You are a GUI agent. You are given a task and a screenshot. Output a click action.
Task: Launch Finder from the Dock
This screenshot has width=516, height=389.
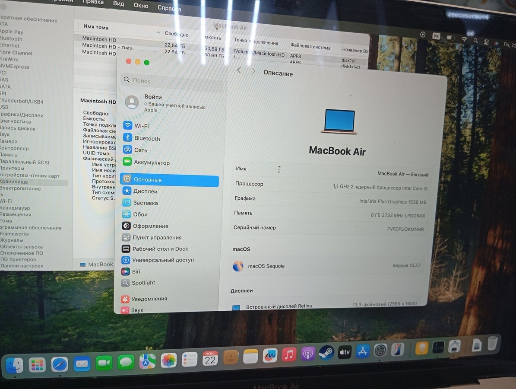[14, 365]
